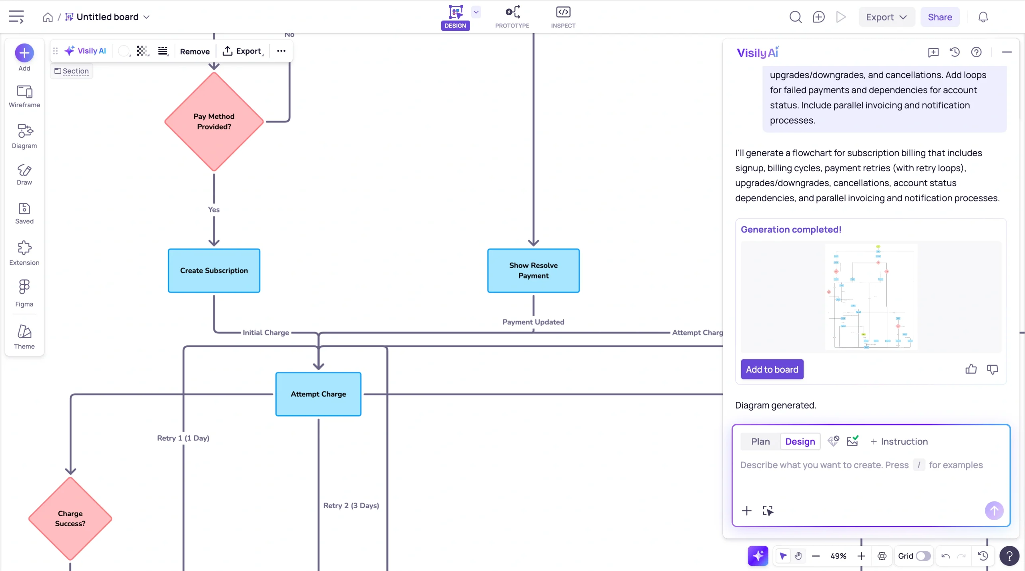
Task: Switch to the hand pan tool
Action: point(798,556)
